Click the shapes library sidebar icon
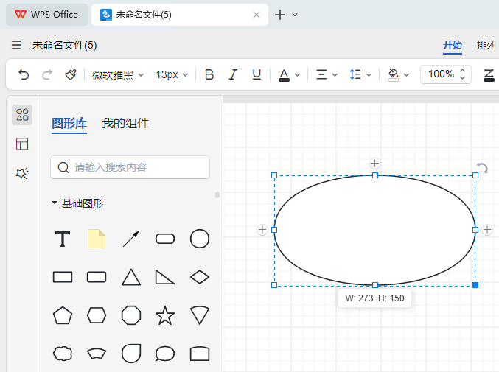 pos(22,115)
